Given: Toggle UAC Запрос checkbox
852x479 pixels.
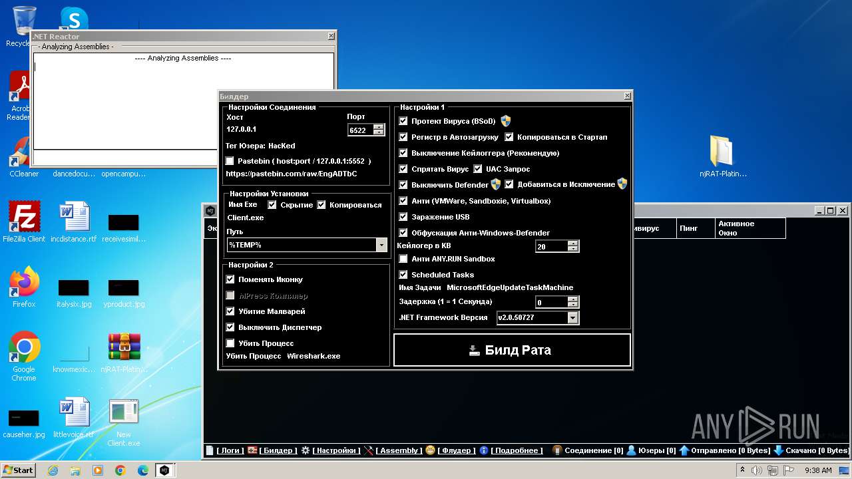Looking at the screenshot, I should pos(477,169).
